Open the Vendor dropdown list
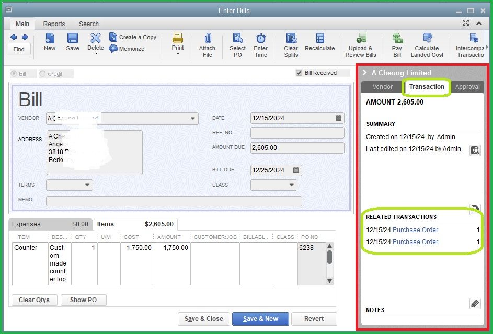 193,119
